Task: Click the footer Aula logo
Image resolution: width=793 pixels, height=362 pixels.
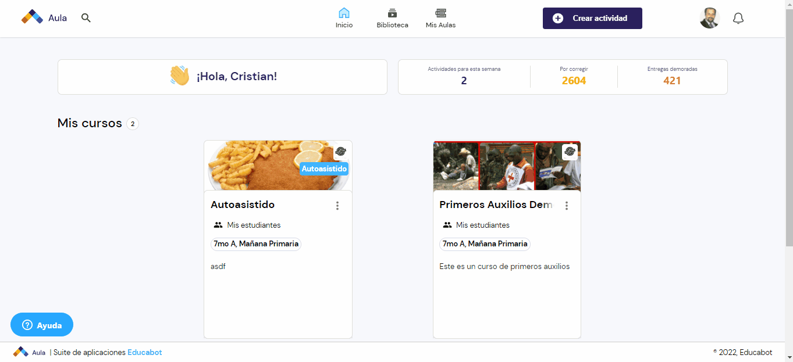Action: tap(29, 352)
